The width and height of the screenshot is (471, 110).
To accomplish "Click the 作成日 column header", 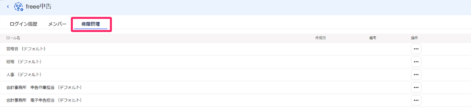I will pyautogui.click(x=321, y=38).
